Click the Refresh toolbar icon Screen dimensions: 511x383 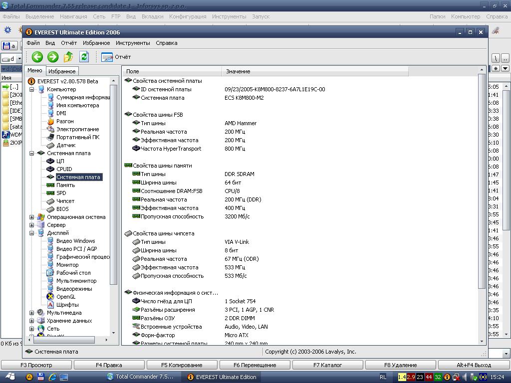tap(84, 57)
